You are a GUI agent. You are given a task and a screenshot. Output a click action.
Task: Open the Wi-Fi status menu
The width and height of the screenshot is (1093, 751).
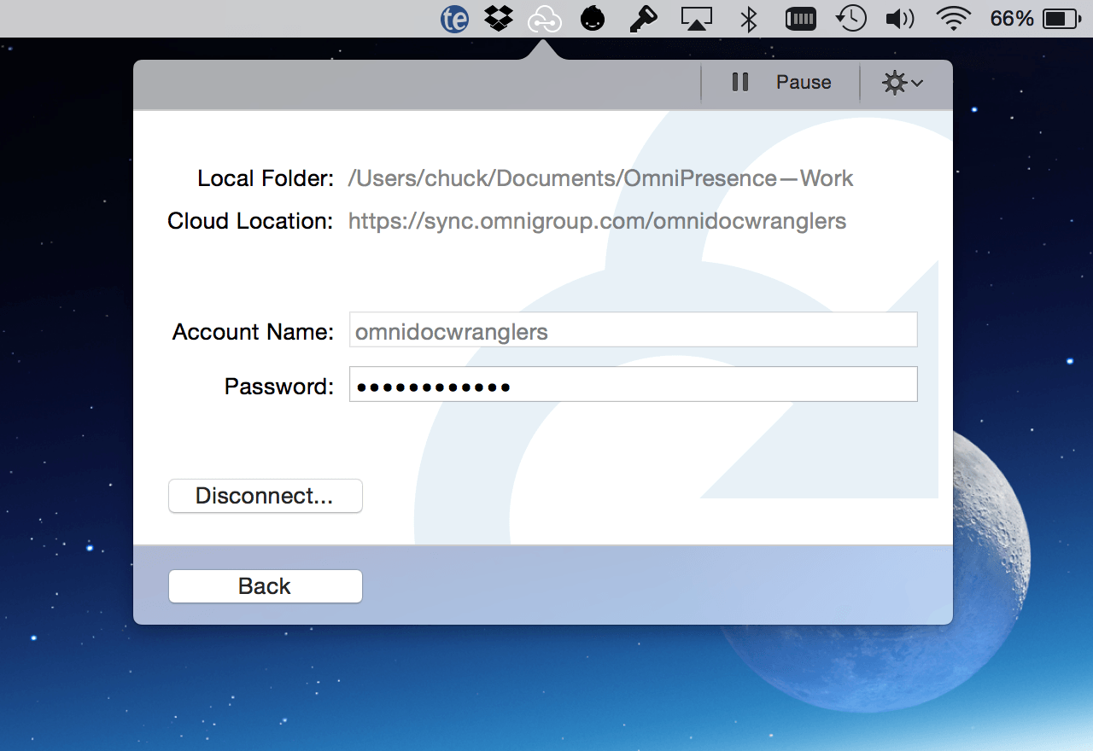pos(953,19)
